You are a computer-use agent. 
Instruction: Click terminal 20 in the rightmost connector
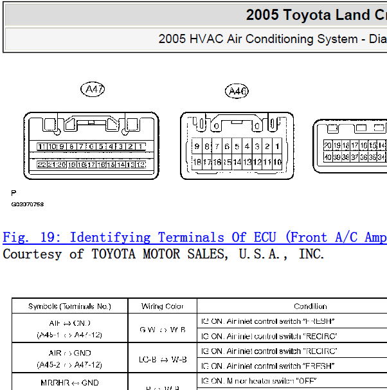click(x=328, y=145)
